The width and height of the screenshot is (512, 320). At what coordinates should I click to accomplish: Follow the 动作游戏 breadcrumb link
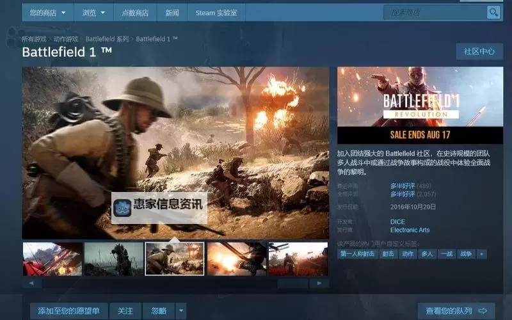click(66, 39)
